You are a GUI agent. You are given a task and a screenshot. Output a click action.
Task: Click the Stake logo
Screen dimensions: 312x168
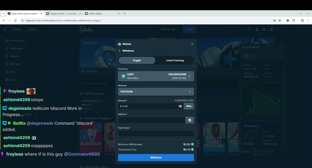pos(86,29)
